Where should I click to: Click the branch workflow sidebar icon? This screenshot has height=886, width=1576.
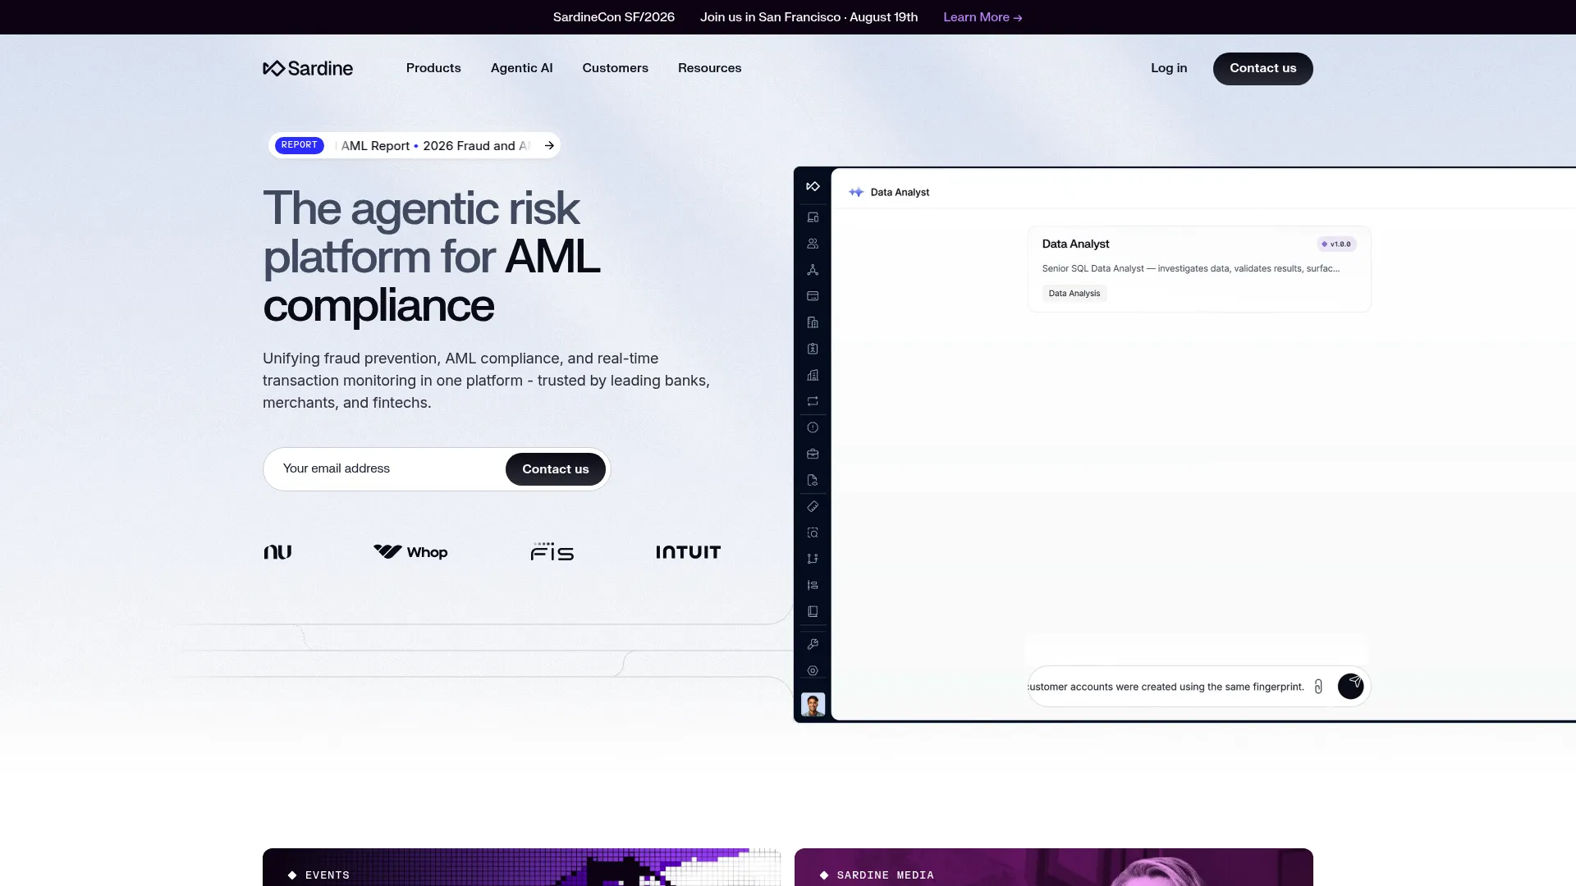coord(813,559)
